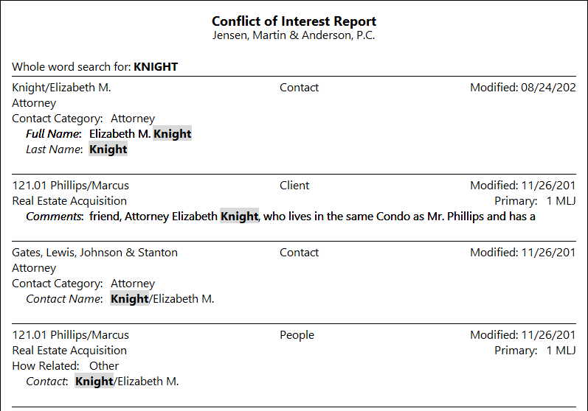Click the How Related: Other value

(x=104, y=366)
